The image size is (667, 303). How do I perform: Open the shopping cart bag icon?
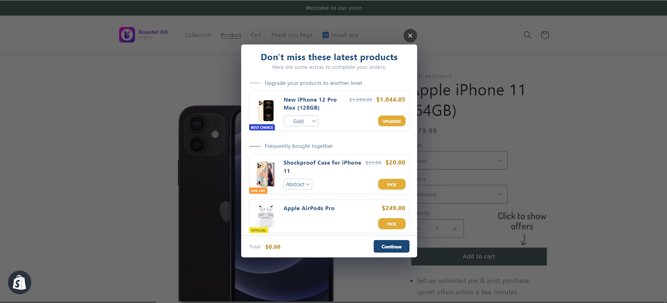pyautogui.click(x=545, y=35)
